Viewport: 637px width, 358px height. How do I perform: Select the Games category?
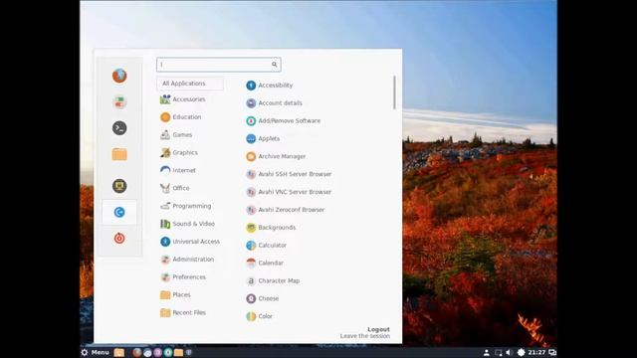tap(176, 135)
